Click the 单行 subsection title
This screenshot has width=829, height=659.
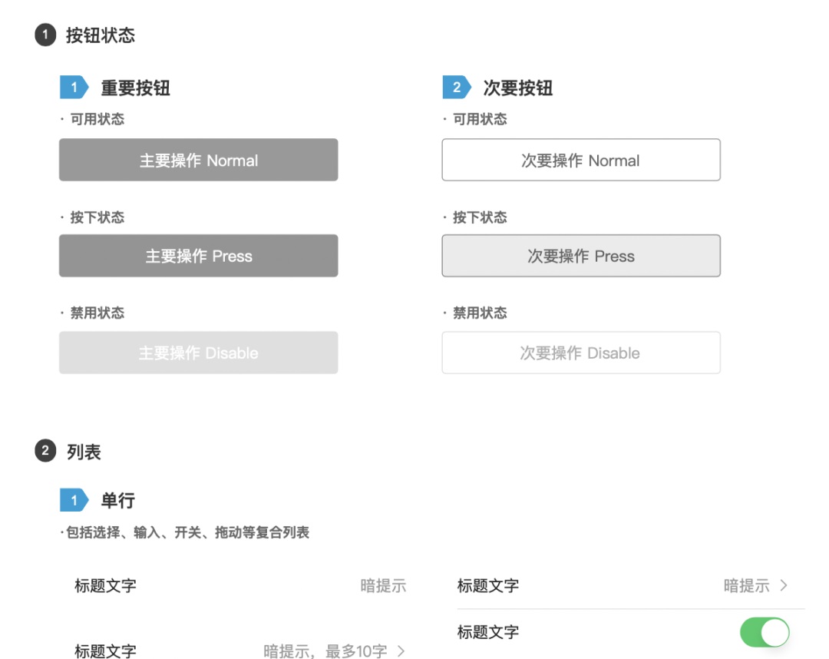pyautogui.click(x=118, y=500)
